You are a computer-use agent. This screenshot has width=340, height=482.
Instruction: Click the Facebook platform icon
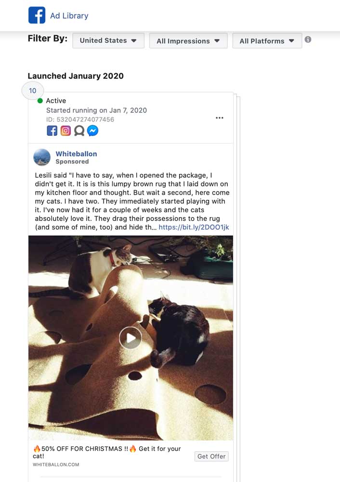[52, 131]
